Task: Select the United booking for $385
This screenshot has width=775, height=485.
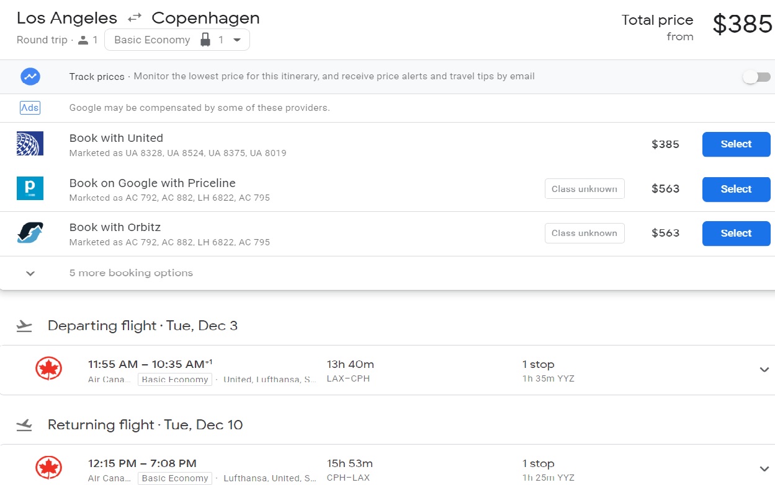Action: click(736, 144)
